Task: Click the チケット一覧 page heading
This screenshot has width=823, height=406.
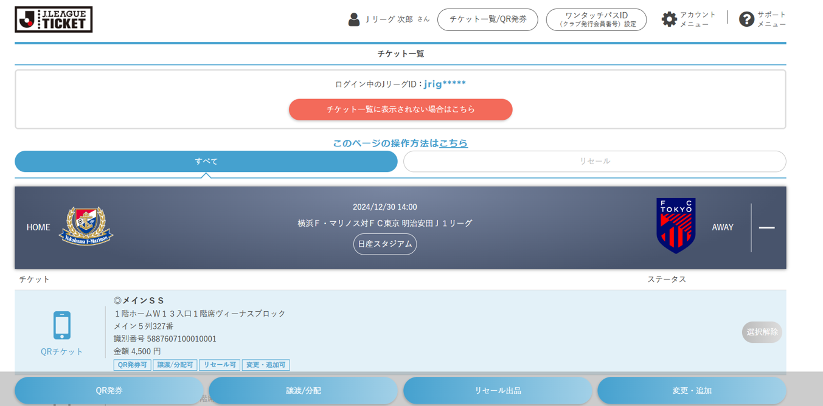Action: coord(401,53)
